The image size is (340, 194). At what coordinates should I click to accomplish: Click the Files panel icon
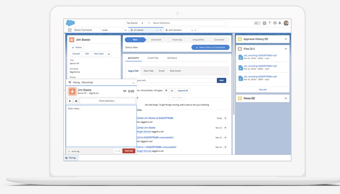(240, 49)
